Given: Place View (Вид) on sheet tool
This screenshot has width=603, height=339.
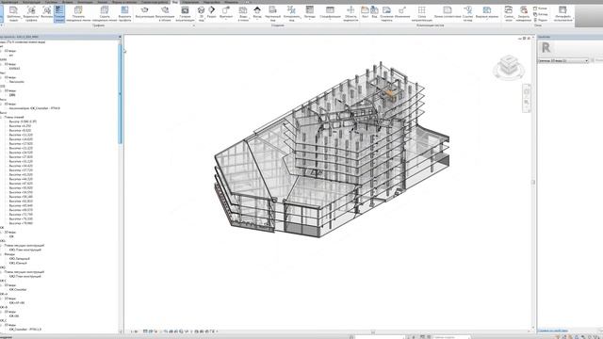Looking at the screenshot, I should pyautogui.click(x=374, y=11).
